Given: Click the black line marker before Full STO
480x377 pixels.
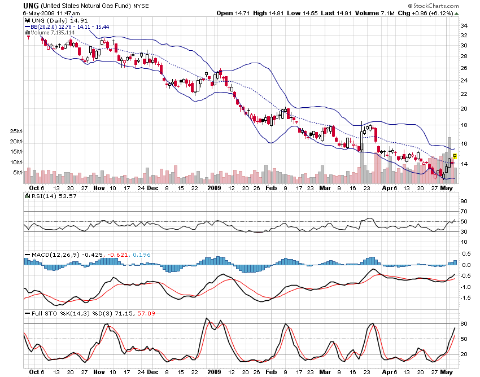Looking at the screenshot, I should point(27,313).
